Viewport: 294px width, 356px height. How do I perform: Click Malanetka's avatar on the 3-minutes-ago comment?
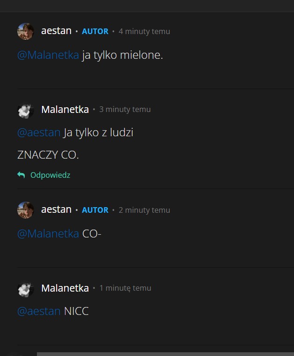(x=25, y=110)
